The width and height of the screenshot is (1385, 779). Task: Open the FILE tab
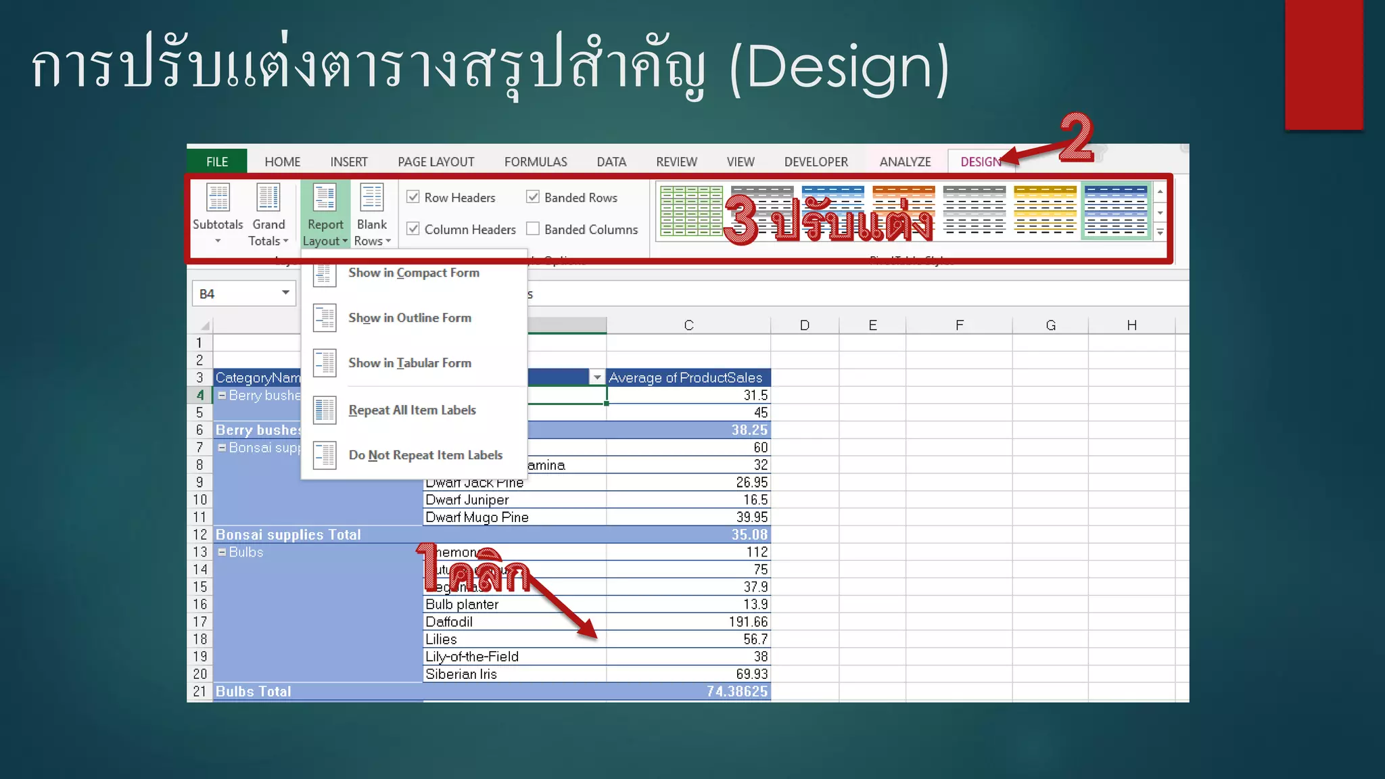(x=217, y=162)
